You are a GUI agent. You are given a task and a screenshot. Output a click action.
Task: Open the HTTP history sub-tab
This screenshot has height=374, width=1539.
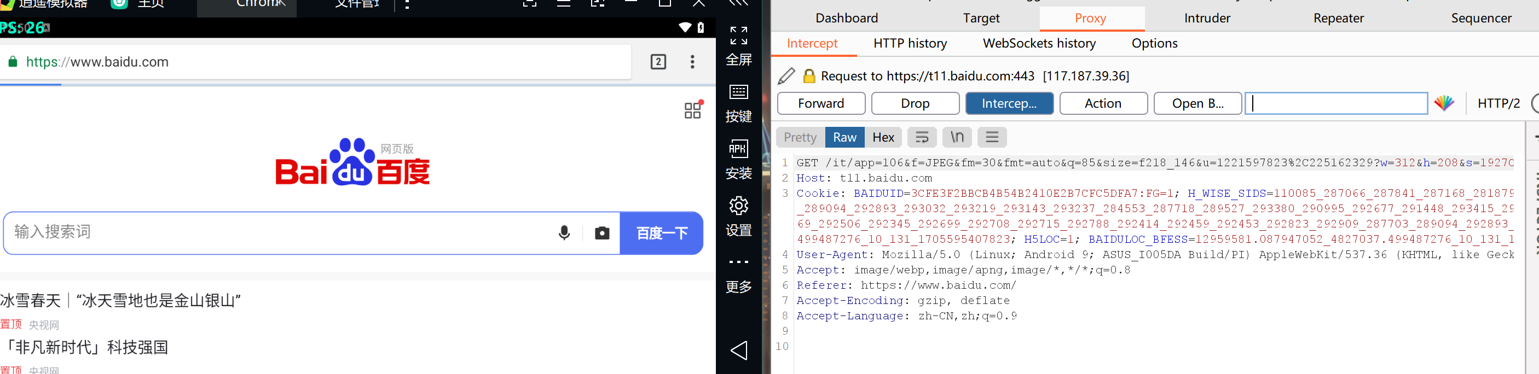(x=910, y=43)
